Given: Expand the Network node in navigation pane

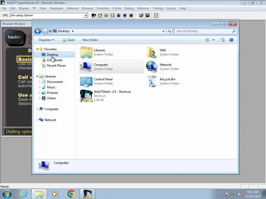Looking at the screenshot, I should click(37, 120).
